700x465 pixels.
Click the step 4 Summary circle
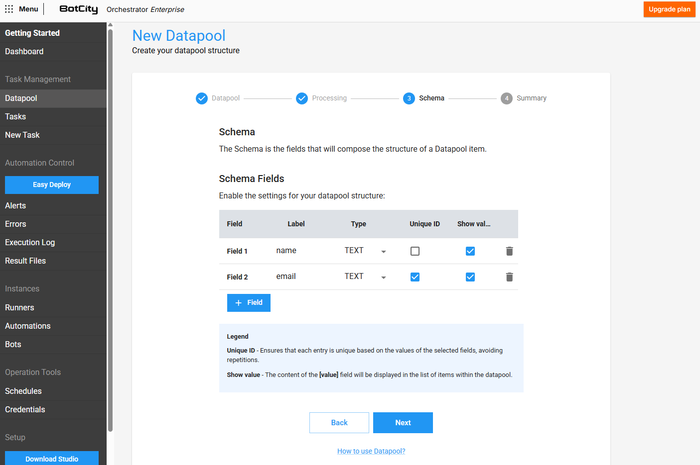tap(506, 98)
